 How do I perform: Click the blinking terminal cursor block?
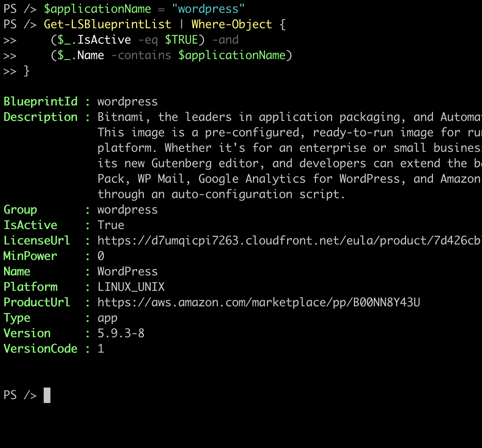pyautogui.click(x=47, y=395)
